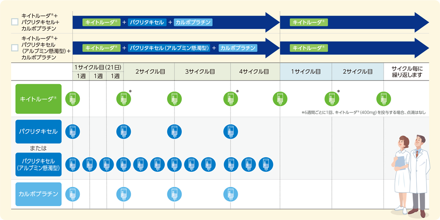Screen dimensions: 440x220
Task: Click the カルボプラチン tag in the top arrow
Action: 193,22
